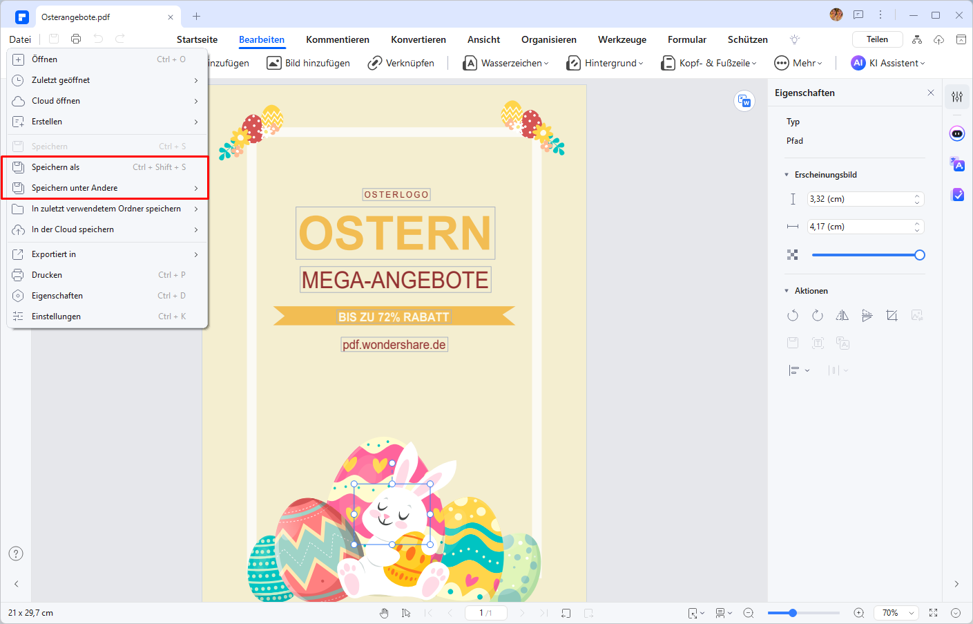Viewport: 973px width, 624px height.
Task: Click the Teilen button
Action: 878,39
